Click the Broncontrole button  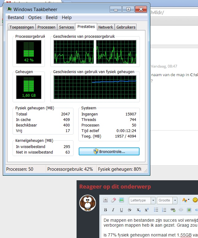coord(109,151)
